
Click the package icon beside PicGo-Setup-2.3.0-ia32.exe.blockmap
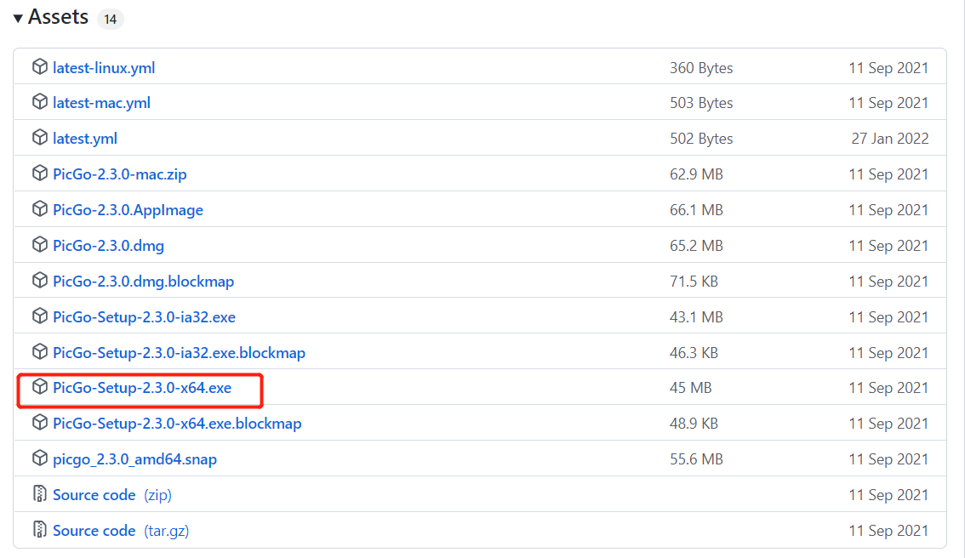(x=40, y=351)
